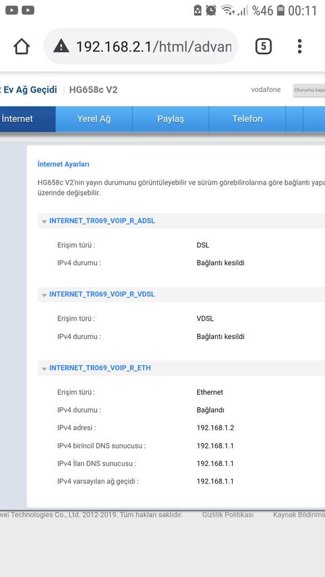This screenshot has width=325, height=577.
Task: Click the Ethernet access type value
Action: [x=210, y=392]
